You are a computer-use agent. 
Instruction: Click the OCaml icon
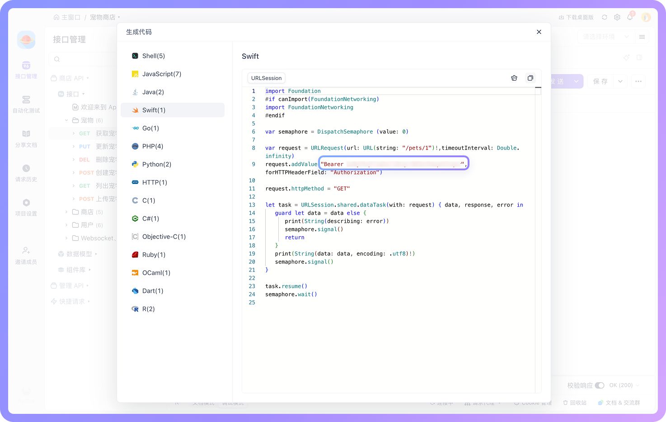click(135, 273)
